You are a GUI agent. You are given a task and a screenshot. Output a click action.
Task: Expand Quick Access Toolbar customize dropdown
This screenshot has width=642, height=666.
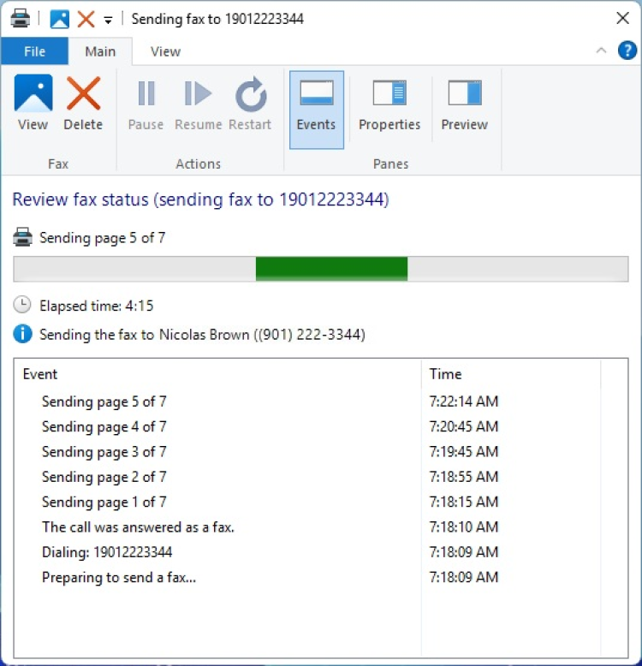click(x=108, y=19)
